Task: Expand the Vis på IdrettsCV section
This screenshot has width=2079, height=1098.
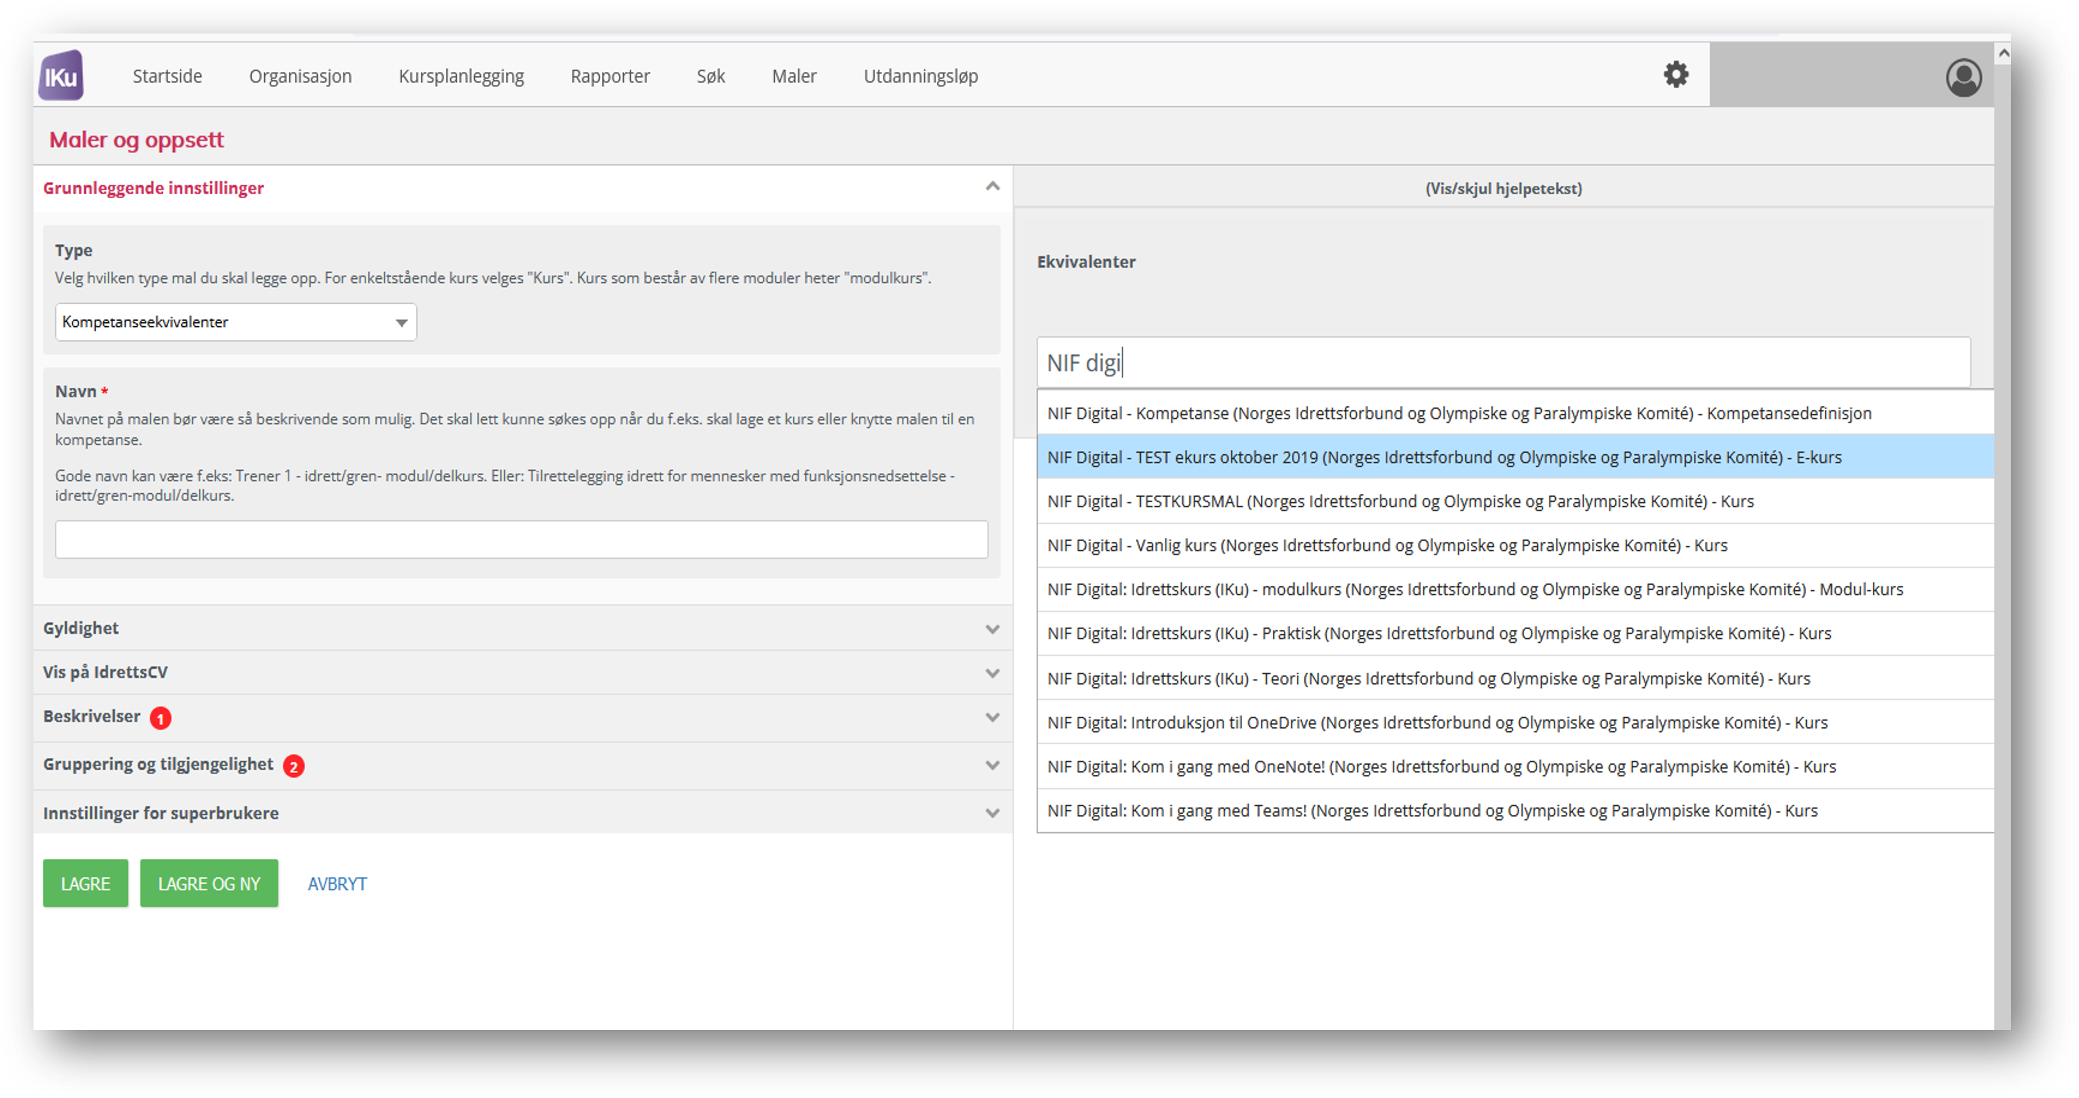Action: (x=522, y=672)
